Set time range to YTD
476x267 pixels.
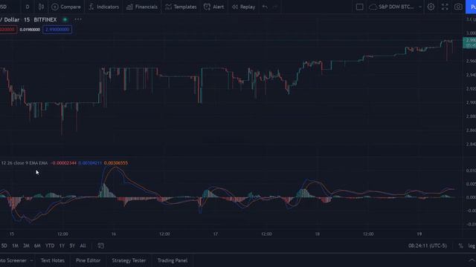click(x=50, y=245)
